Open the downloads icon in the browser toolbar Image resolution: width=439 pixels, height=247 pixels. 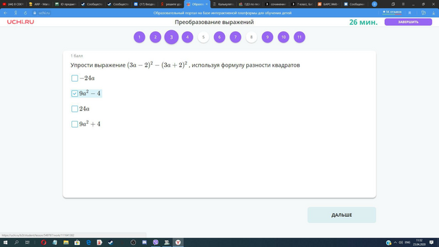pyautogui.click(x=434, y=13)
